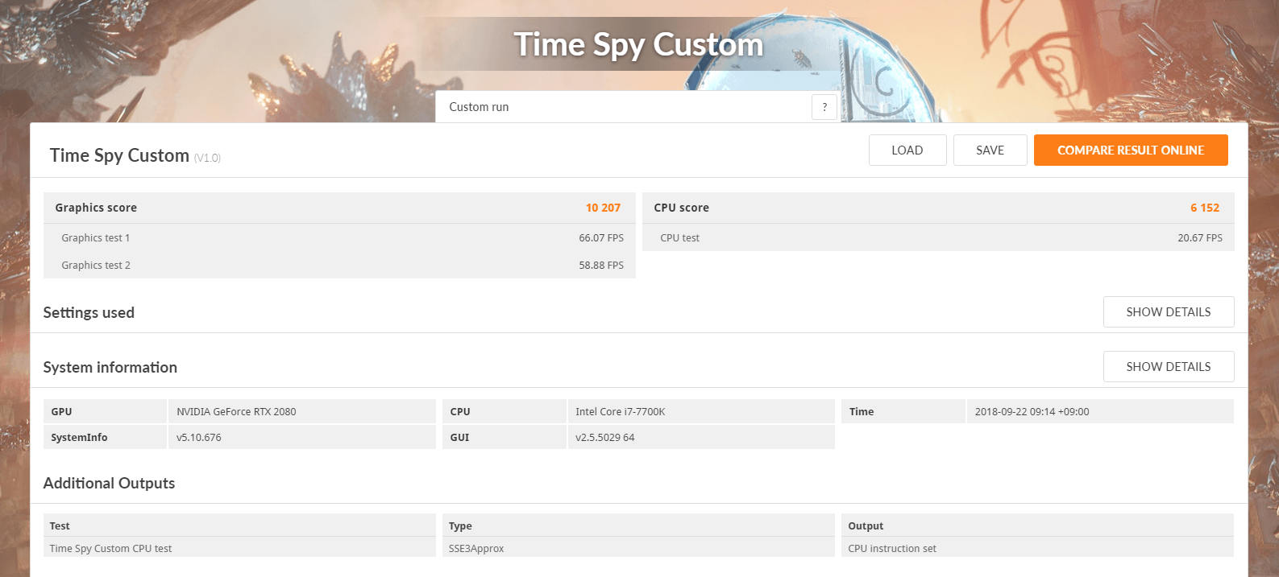The height and width of the screenshot is (577, 1279).
Task: Click Intel Core i7-7700K cell
Action: point(701,411)
